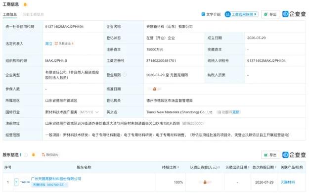
Task: Open the 文字介绍 text introduction view
Action: [x=211, y=14]
